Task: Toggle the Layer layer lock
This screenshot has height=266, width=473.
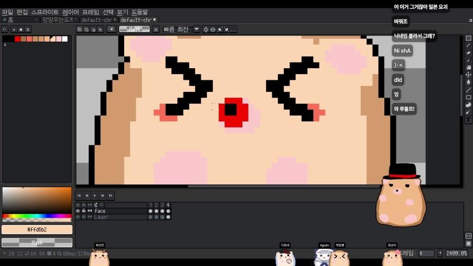Action: coord(84,217)
